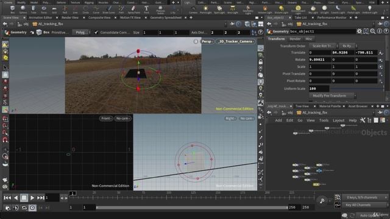
Task: Toggle scene view pin button
Action: [x=232, y=24]
